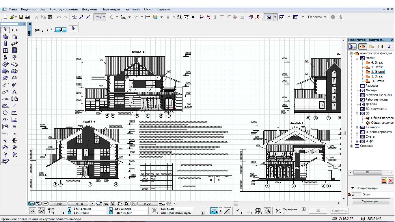
Task: Select Разрезы in Navigator tree
Action: click(371, 86)
